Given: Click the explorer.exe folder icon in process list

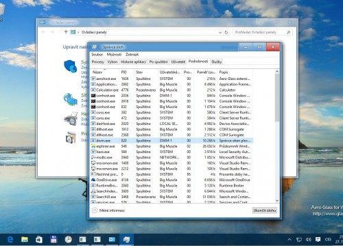Looking at the screenshot, I should click(x=93, y=146).
